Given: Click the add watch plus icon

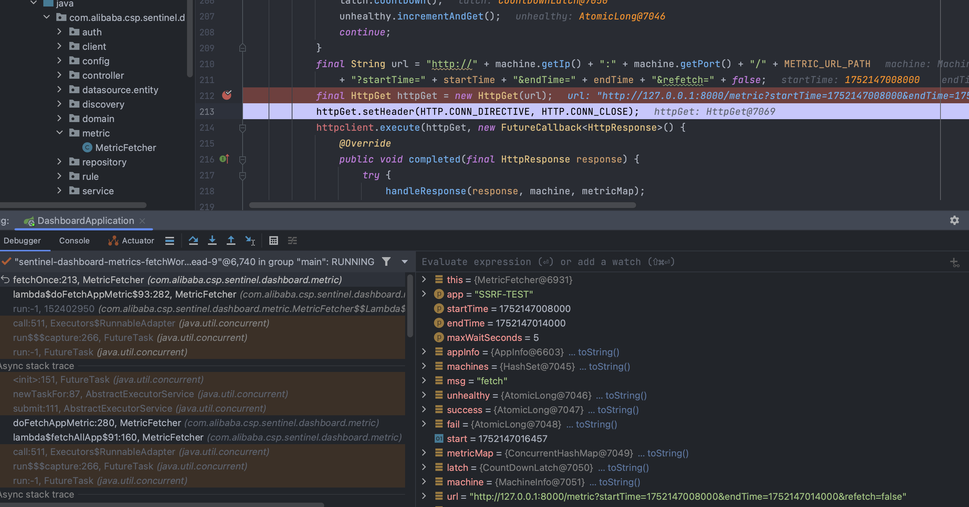Looking at the screenshot, I should (x=954, y=262).
